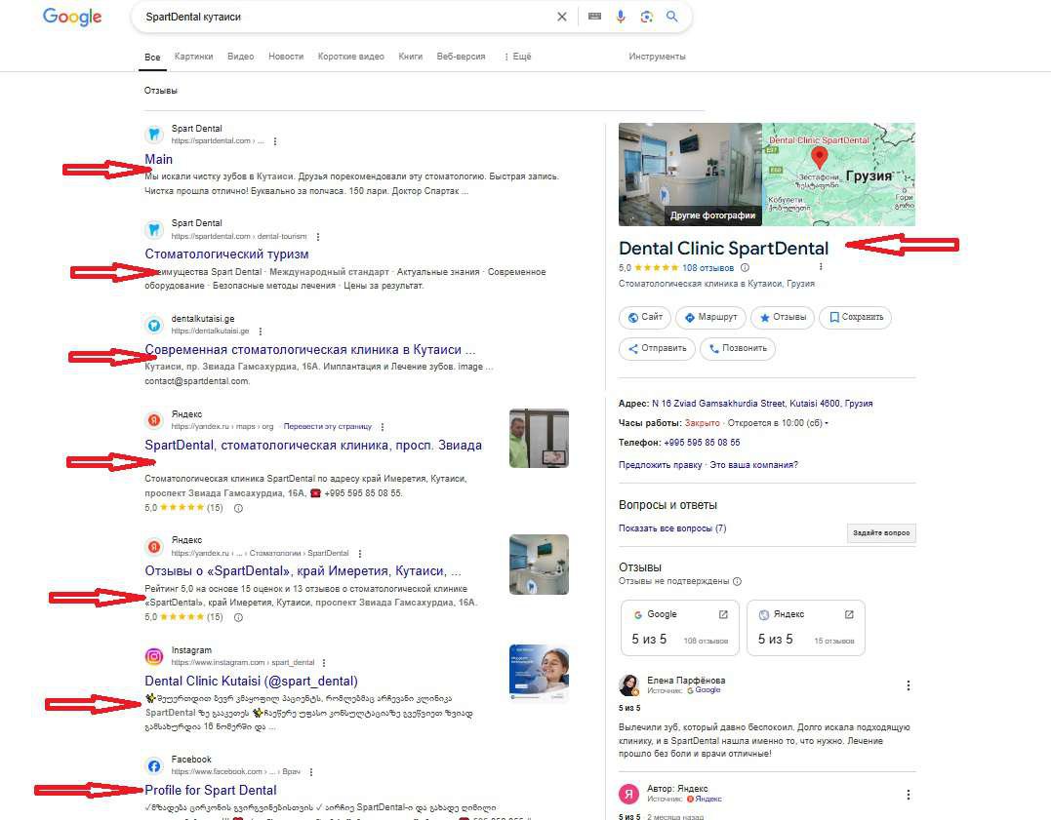This screenshot has height=820, width=1051.
Task: Switch to the Картинки tab
Action: (x=193, y=56)
